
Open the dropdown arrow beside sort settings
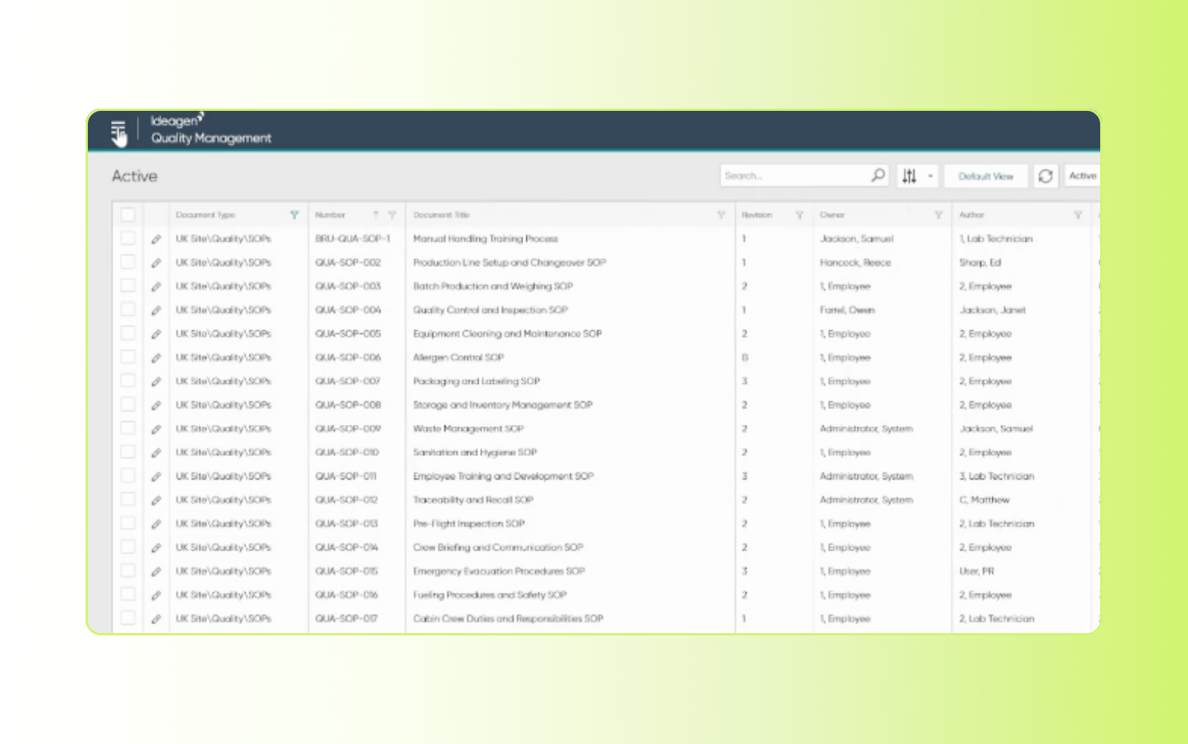[x=930, y=176]
